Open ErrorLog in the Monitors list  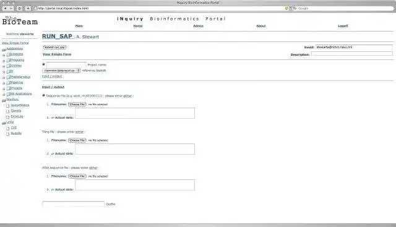[17, 116]
